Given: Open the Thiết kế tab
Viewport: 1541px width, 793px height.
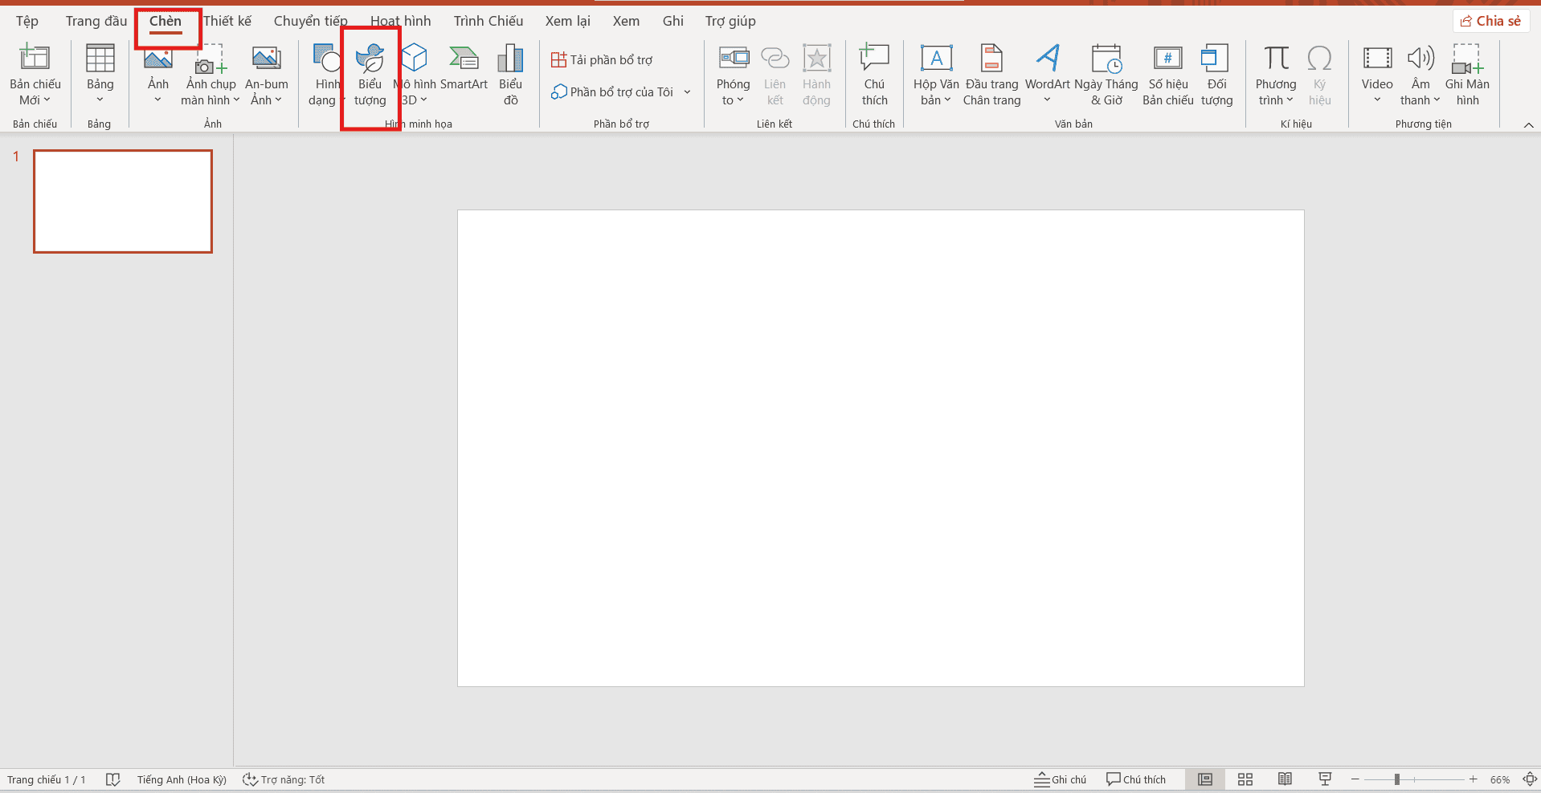Looking at the screenshot, I should point(227,21).
